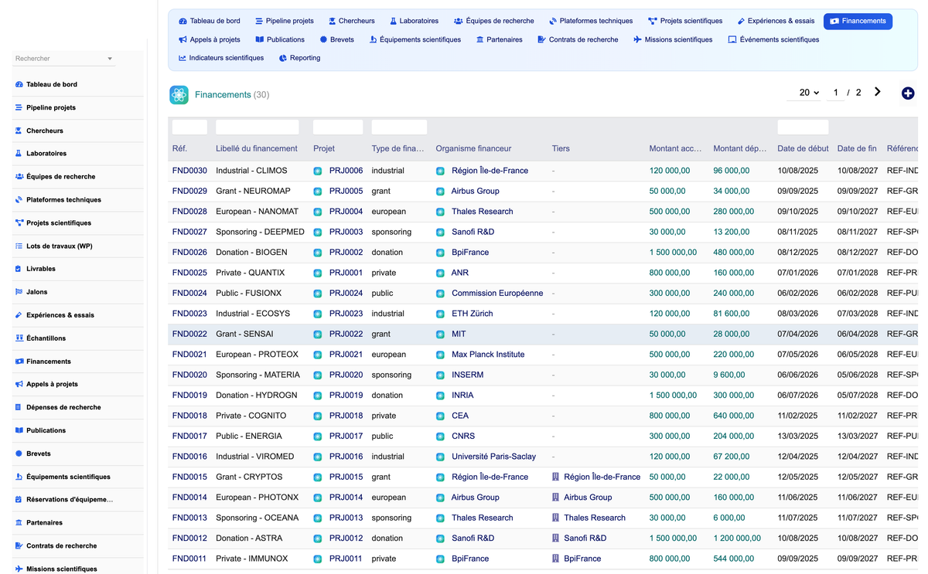Open the Financements tab in top navigation

[858, 21]
